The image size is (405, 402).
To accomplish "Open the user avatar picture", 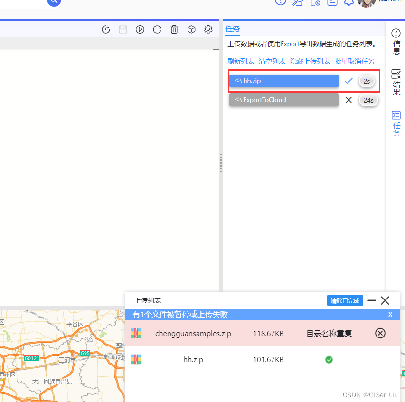I will [x=366, y=2].
